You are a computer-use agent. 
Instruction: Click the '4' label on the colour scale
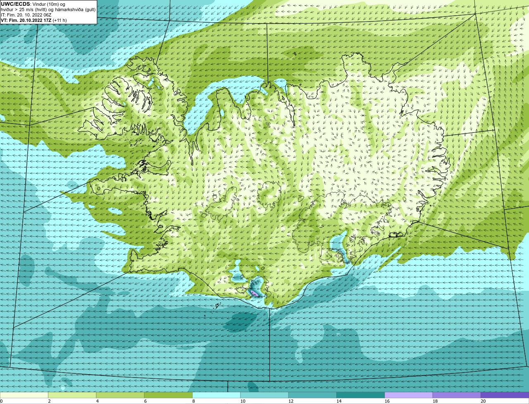click(x=97, y=401)
